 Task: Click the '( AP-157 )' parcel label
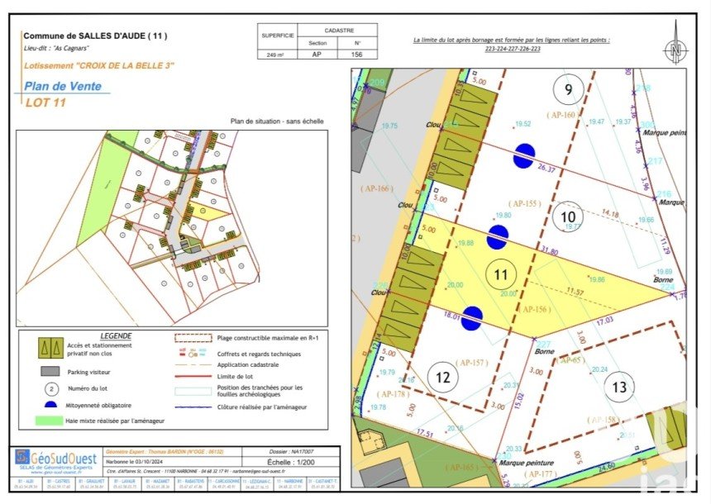[472, 363]
